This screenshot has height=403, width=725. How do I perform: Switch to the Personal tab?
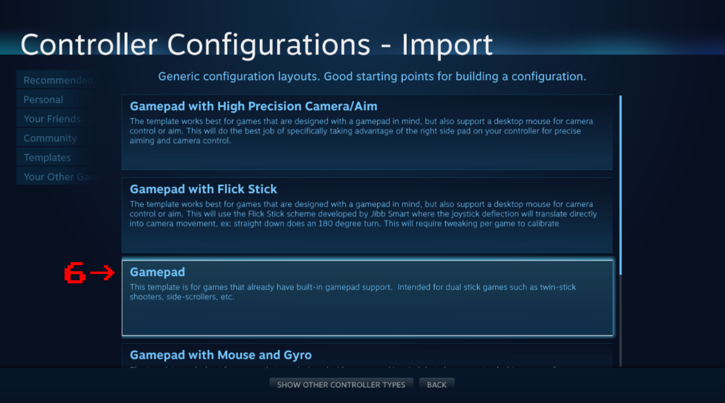click(x=43, y=99)
